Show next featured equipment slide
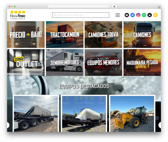Screen dimensions: 168x142 pyautogui.click(x=160, y=125)
